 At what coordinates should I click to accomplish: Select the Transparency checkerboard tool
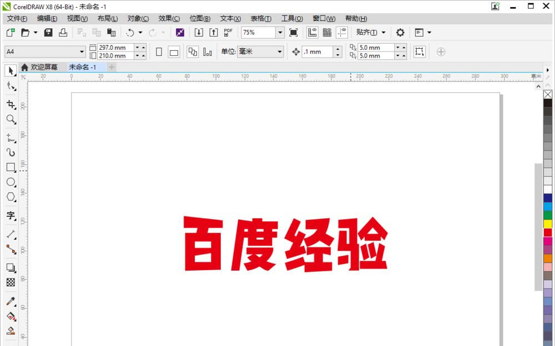tap(11, 282)
